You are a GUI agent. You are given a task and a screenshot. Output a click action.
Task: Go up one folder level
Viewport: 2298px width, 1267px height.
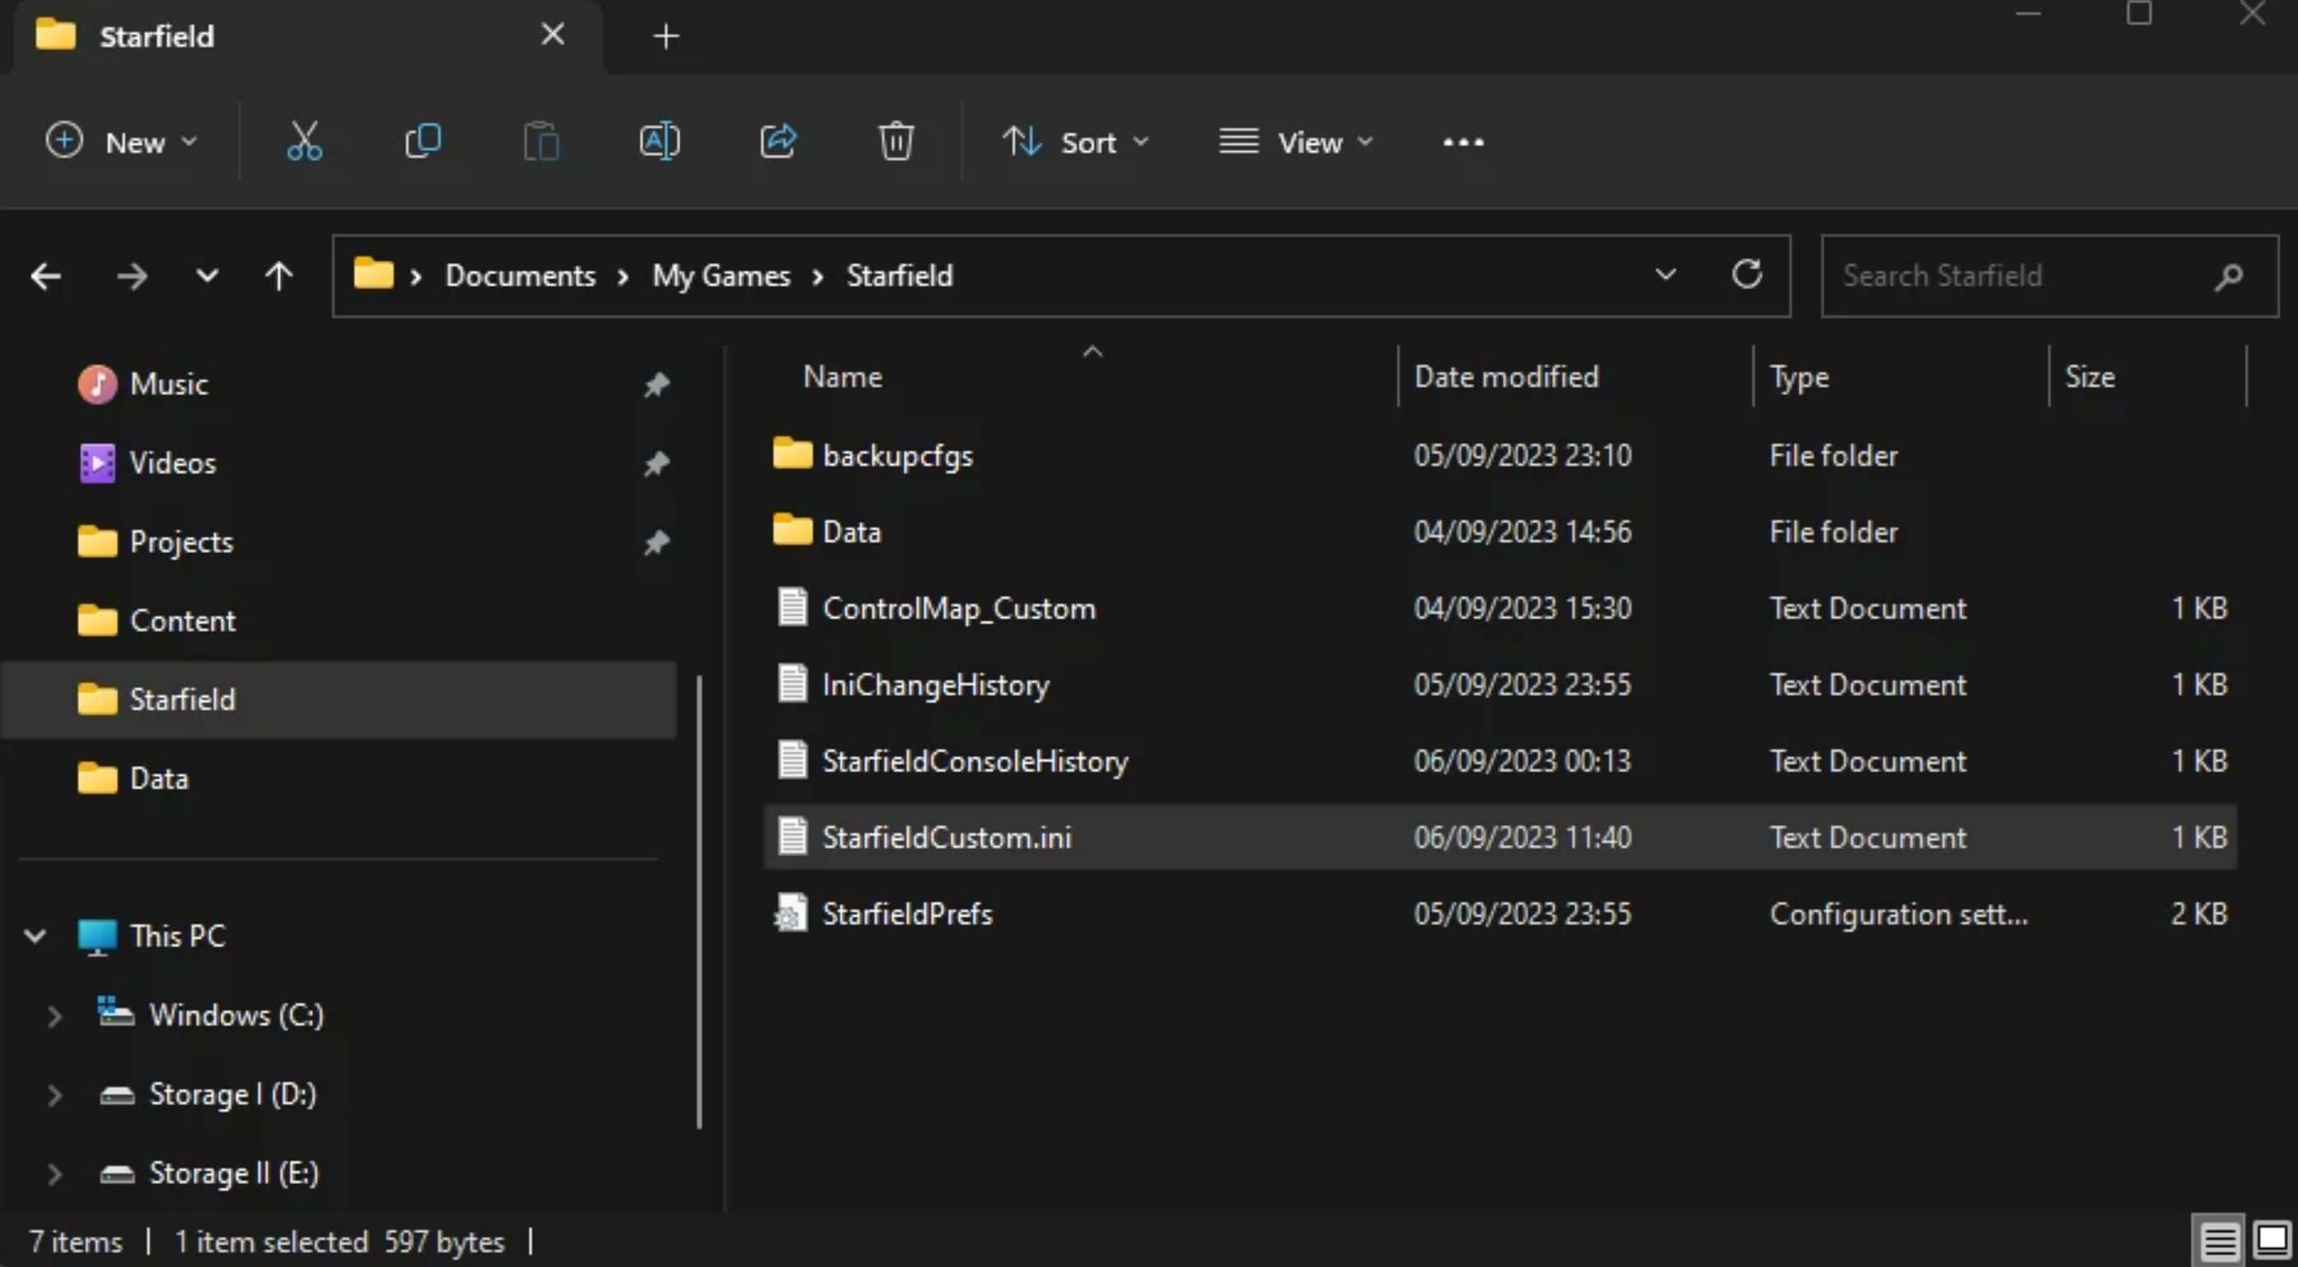click(279, 276)
